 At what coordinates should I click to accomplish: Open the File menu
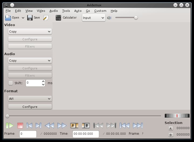(8, 11)
